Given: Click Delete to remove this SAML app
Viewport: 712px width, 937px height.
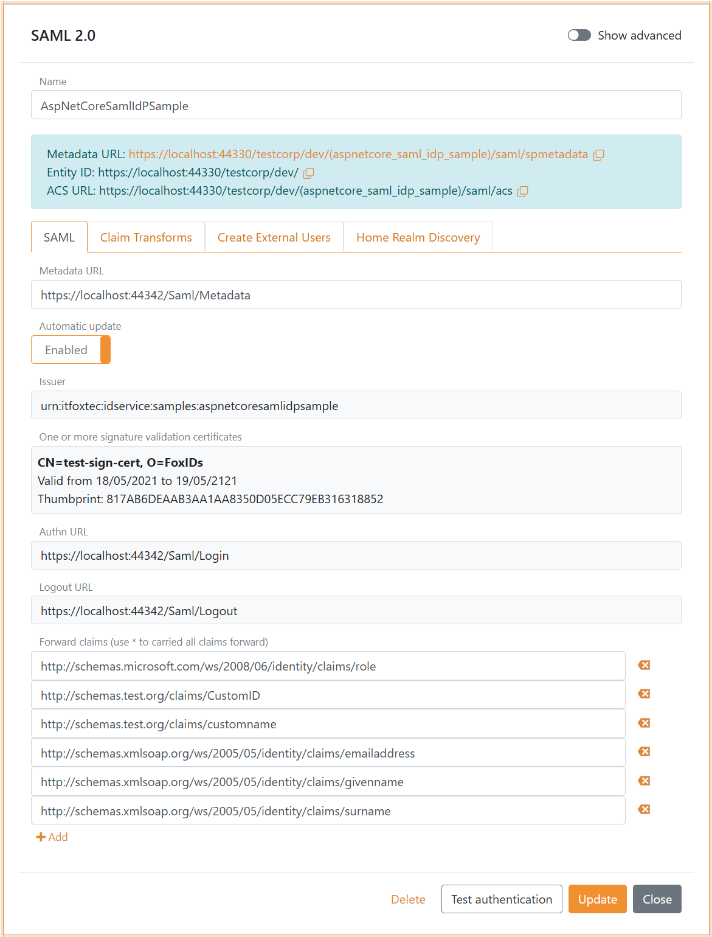Looking at the screenshot, I should (408, 899).
